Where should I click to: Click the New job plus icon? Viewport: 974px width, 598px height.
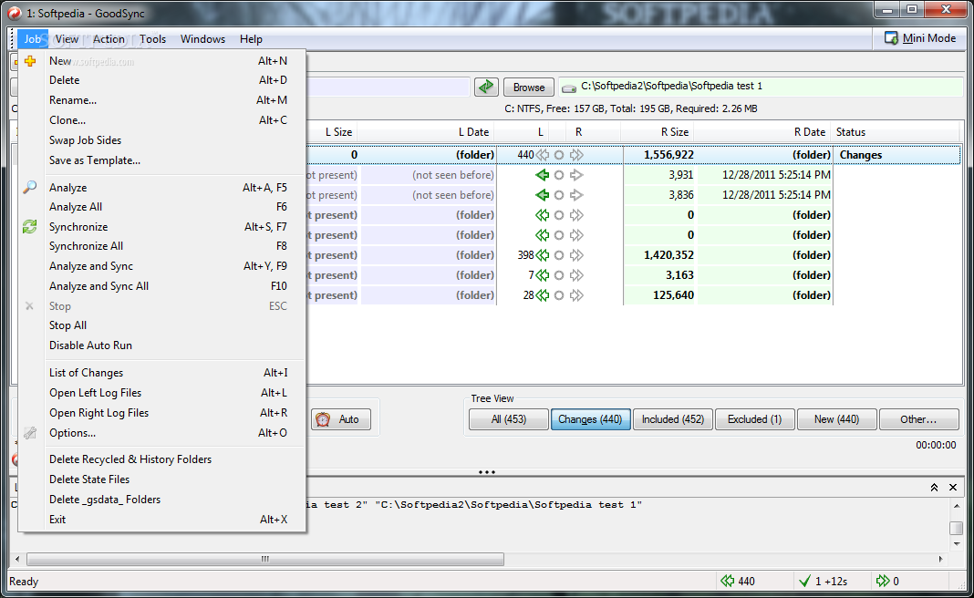pyautogui.click(x=30, y=61)
